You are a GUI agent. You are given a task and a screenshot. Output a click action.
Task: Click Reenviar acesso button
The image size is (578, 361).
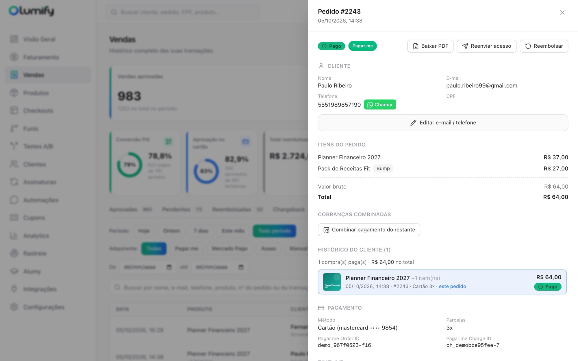tap(486, 46)
